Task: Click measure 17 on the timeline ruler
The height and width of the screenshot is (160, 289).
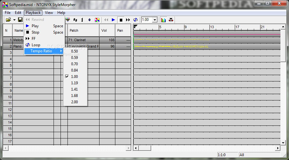Action: [x=237, y=27]
